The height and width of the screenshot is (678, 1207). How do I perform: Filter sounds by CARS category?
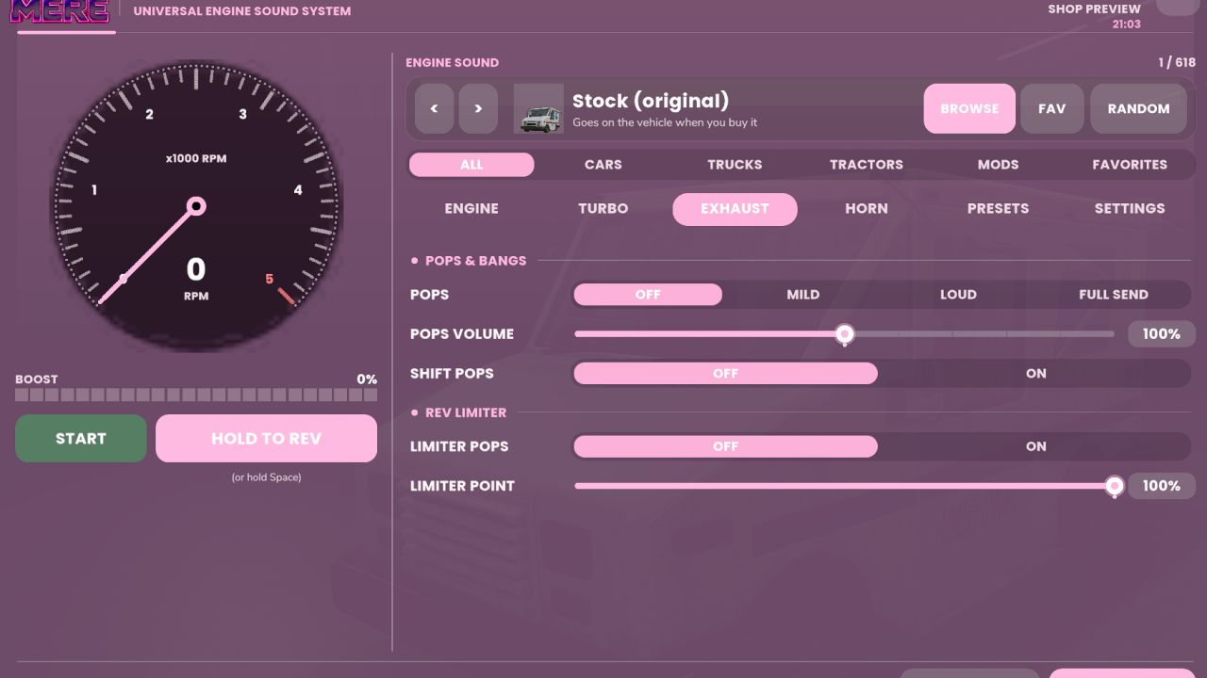click(603, 165)
